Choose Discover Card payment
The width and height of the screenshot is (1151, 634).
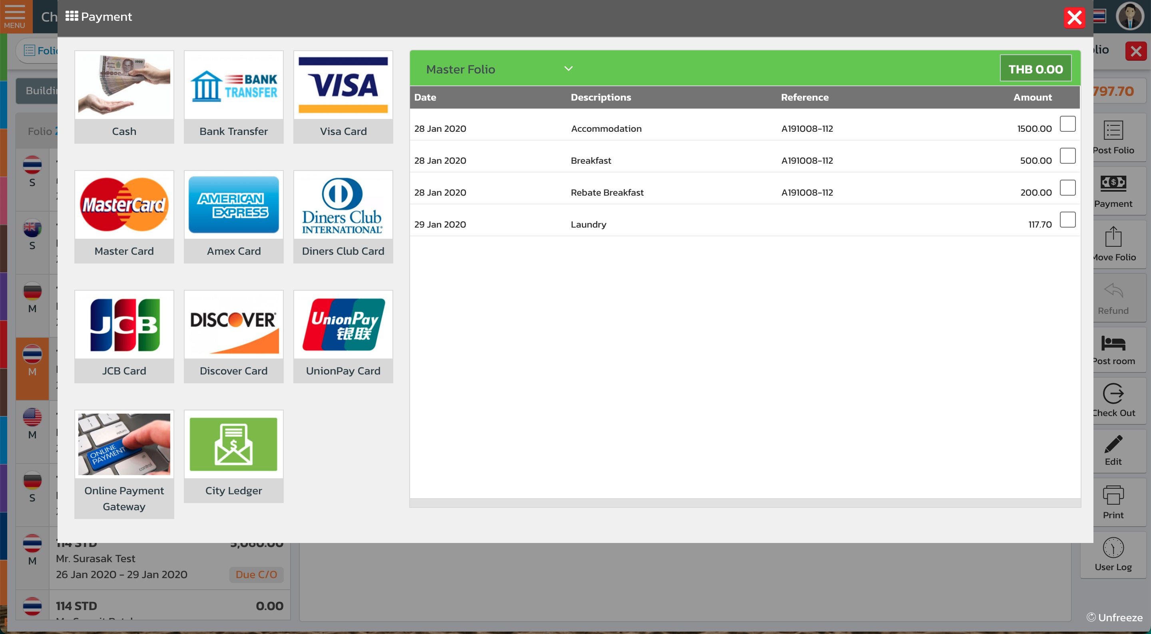pos(233,336)
